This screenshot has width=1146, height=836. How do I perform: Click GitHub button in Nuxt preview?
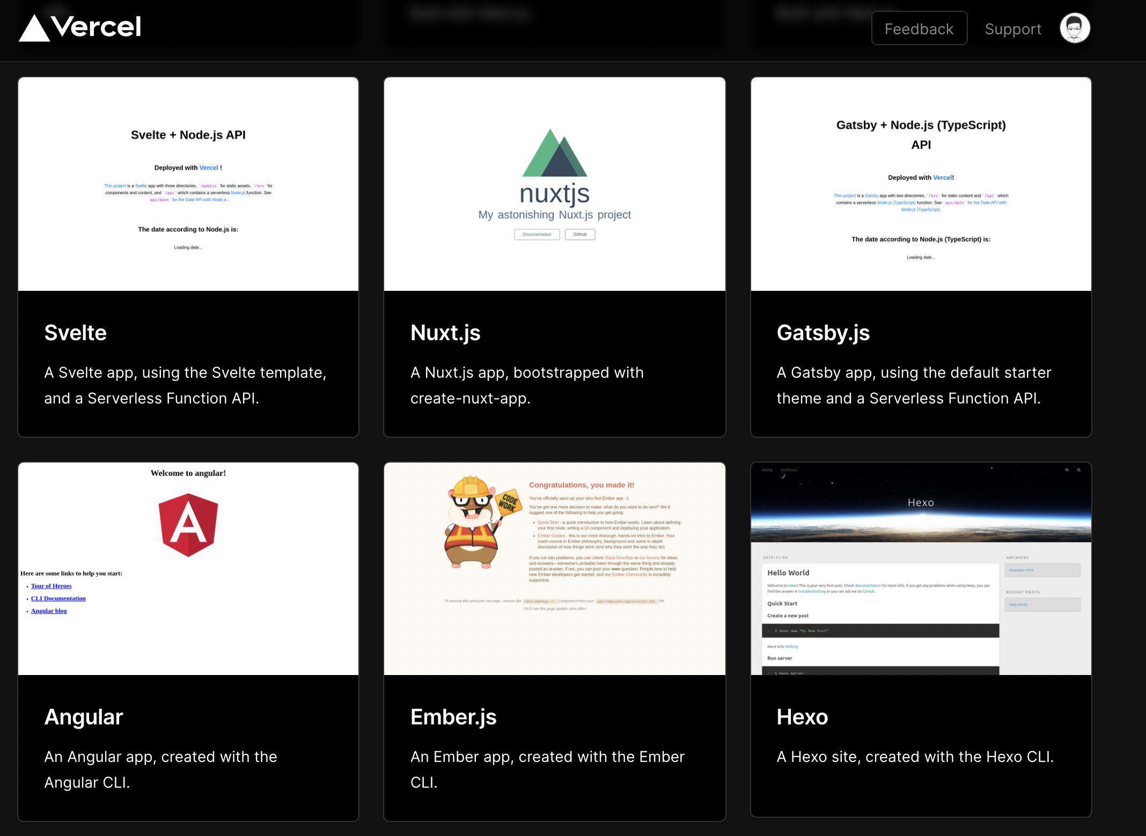click(580, 234)
